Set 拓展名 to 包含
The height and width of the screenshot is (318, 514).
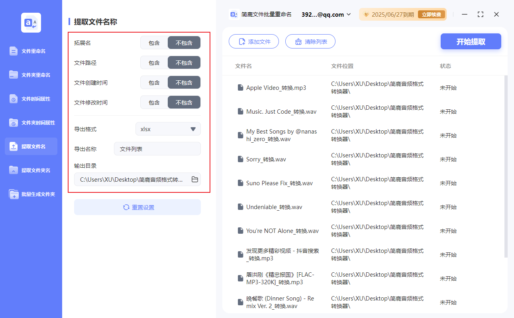(x=154, y=43)
